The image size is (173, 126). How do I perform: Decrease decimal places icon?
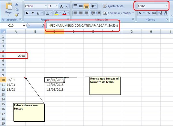tap(166, 13)
